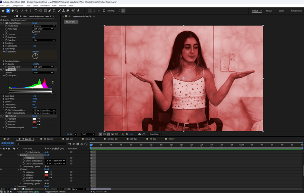Select the Puppet Pin tool
The height and width of the screenshot is (193, 304).
click(x=78, y=11)
